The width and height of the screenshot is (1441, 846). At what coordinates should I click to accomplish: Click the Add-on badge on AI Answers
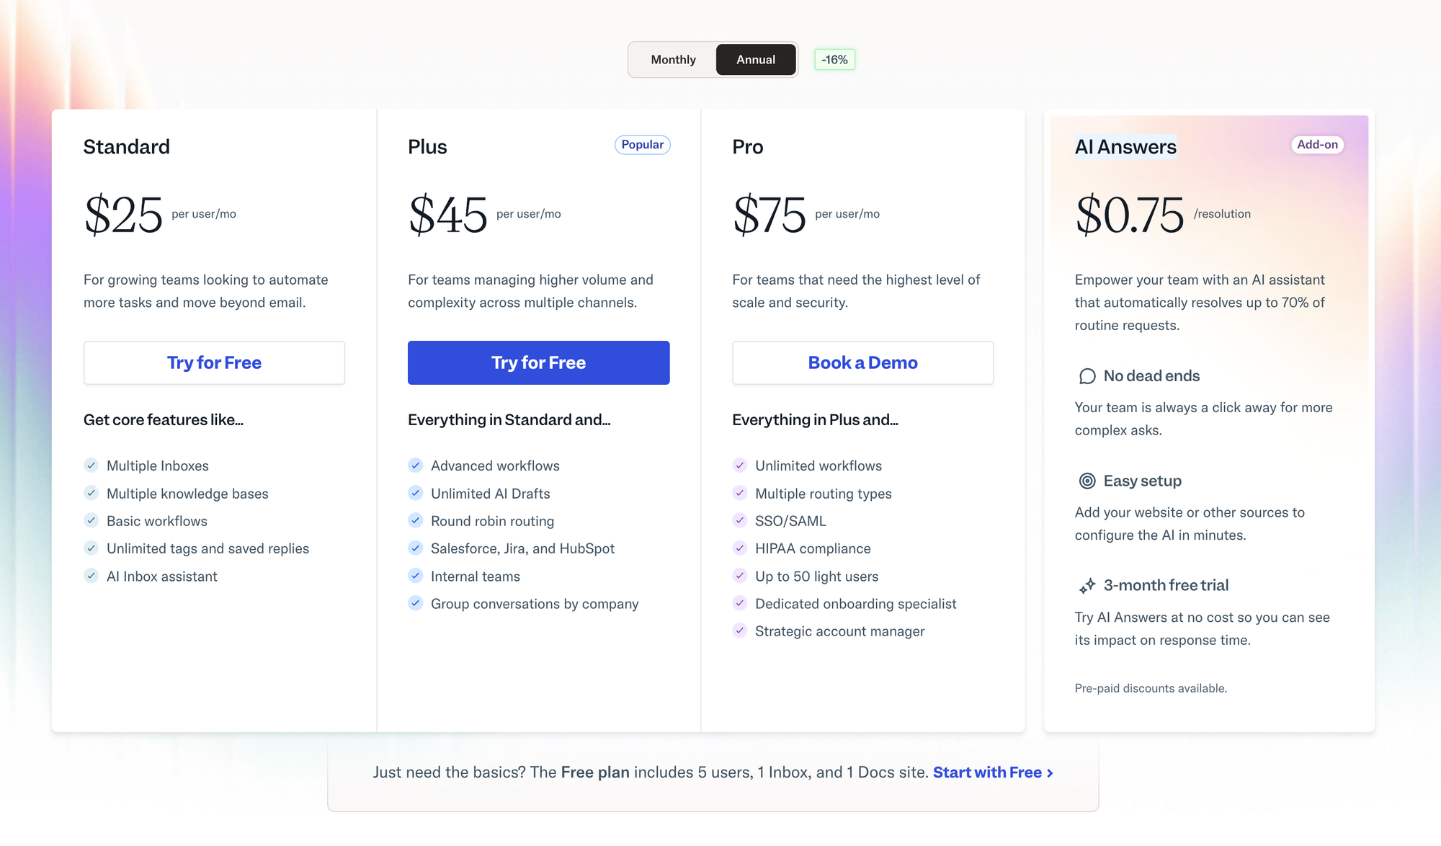click(x=1317, y=144)
